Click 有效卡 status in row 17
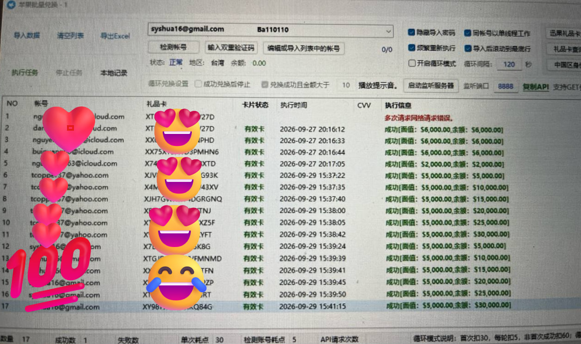The image size is (581, 344). (253, 306)
